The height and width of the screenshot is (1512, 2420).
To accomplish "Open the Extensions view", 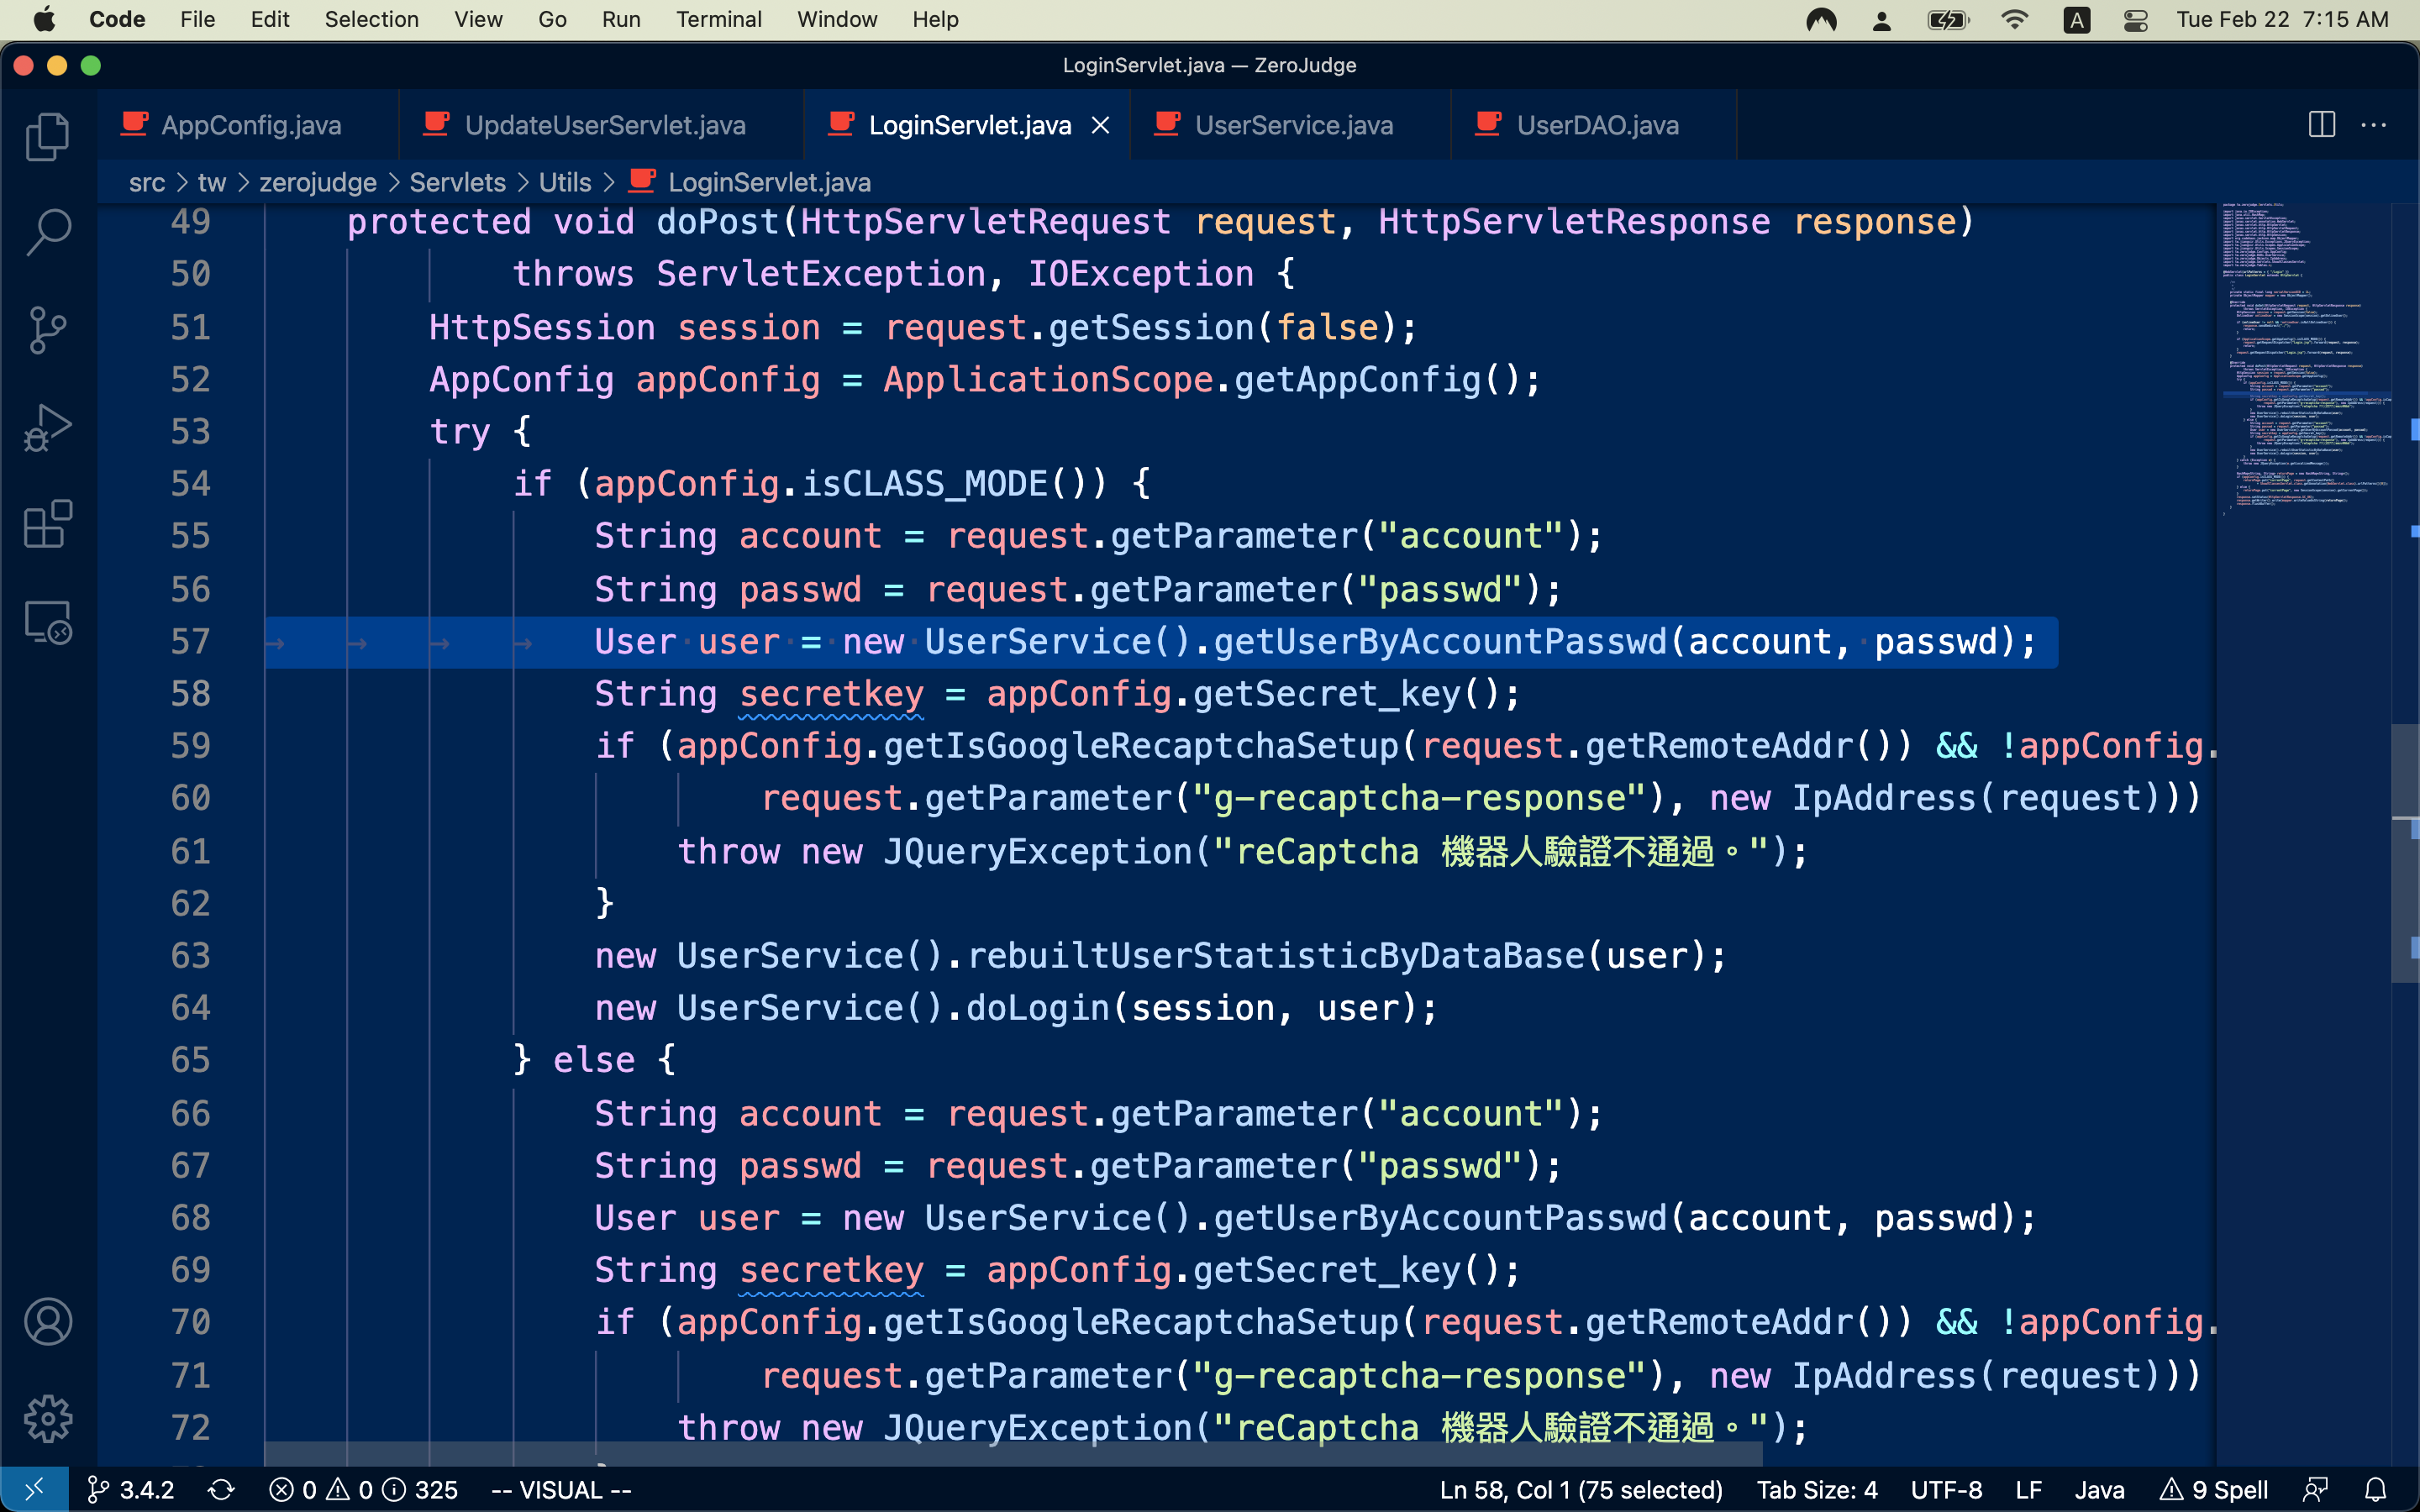I will click(47, 525).
